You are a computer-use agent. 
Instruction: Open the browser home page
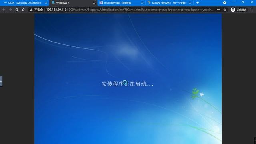tap(23, 10)
